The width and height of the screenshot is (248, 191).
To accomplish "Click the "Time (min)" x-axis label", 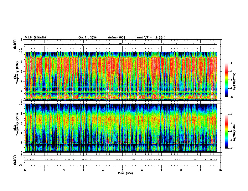I will (125, 173).
